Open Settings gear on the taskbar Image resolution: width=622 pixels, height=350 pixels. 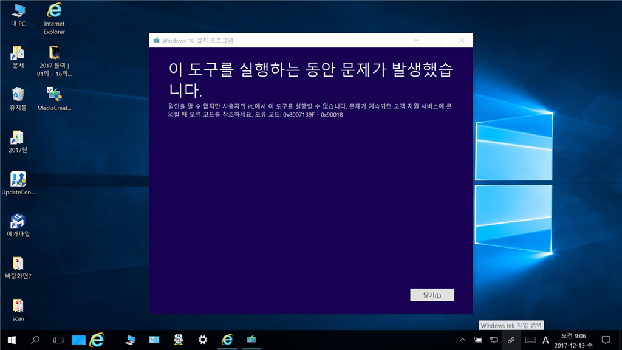[203, 340]
